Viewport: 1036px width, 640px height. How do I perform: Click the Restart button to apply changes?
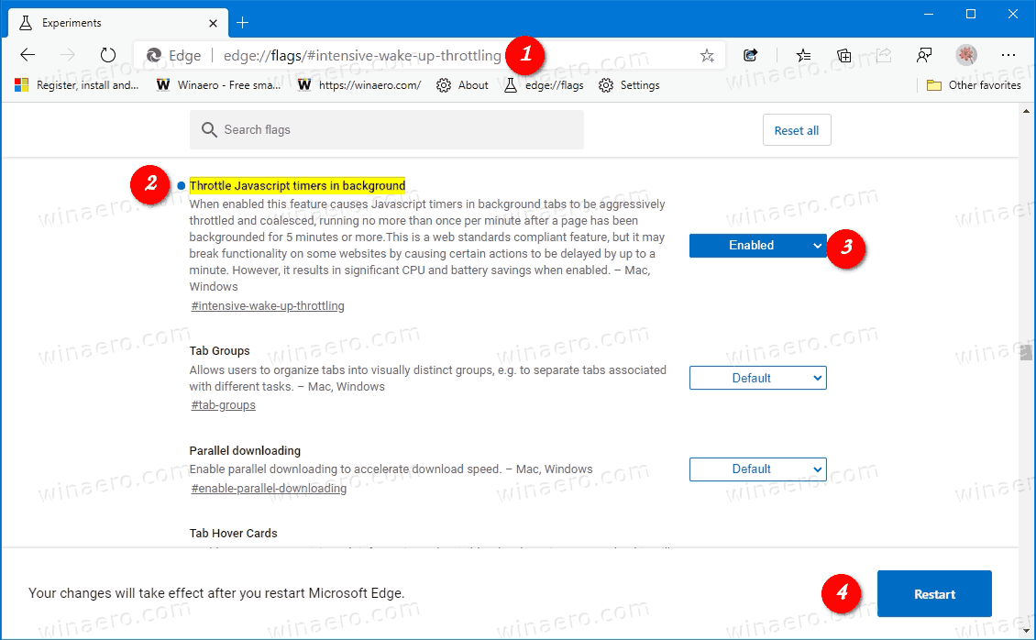pyautogui.click(x=933, y=593)
